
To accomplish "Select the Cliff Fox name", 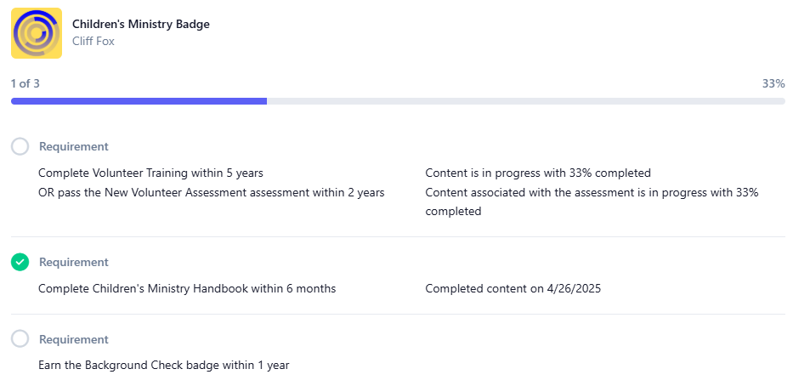I will coord(93,41).
